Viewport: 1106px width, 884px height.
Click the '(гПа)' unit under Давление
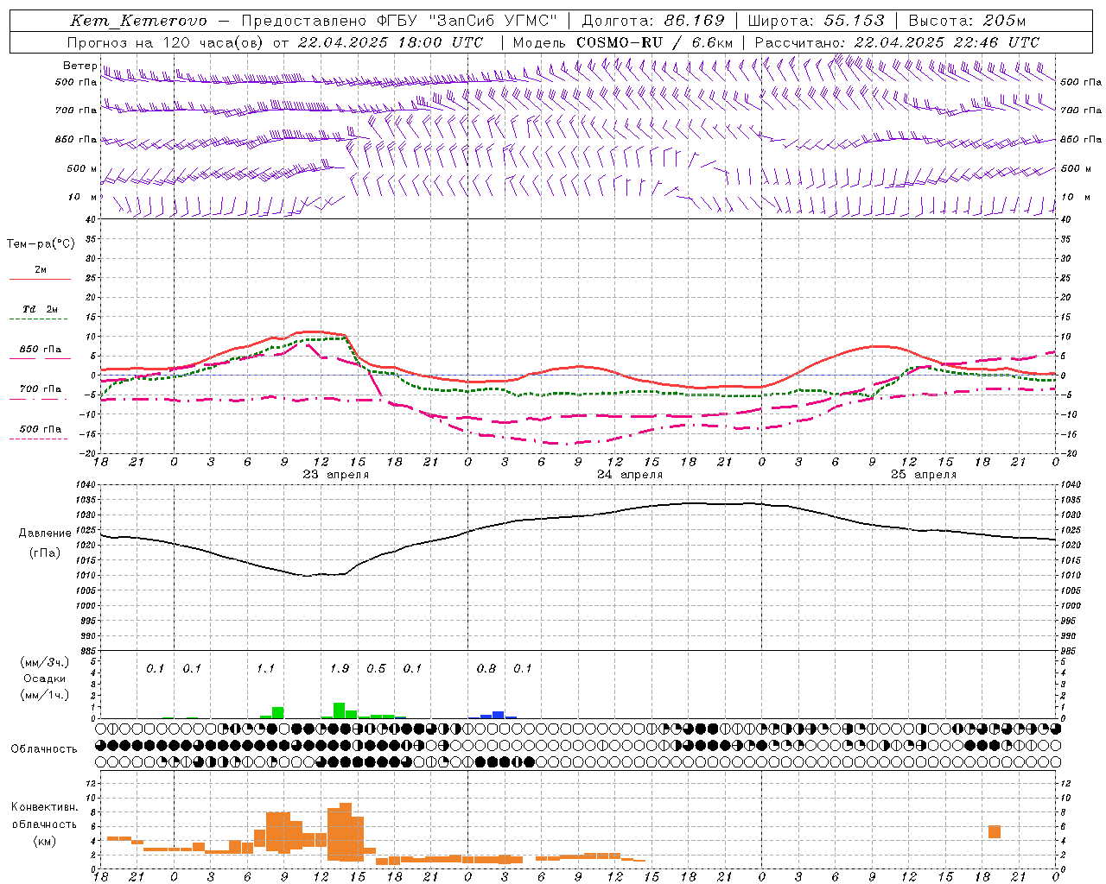click(x=45, y=553)
